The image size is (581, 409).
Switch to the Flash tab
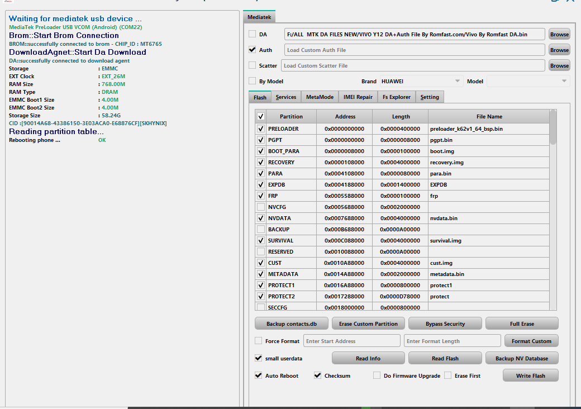click(x=260, y=97)
